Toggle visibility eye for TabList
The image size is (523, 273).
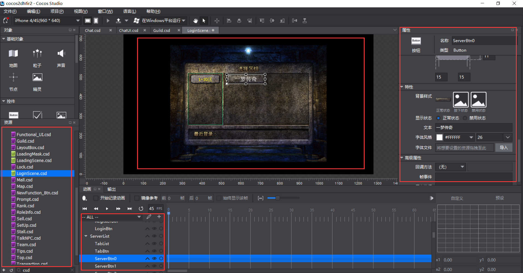tap(154, 244)
